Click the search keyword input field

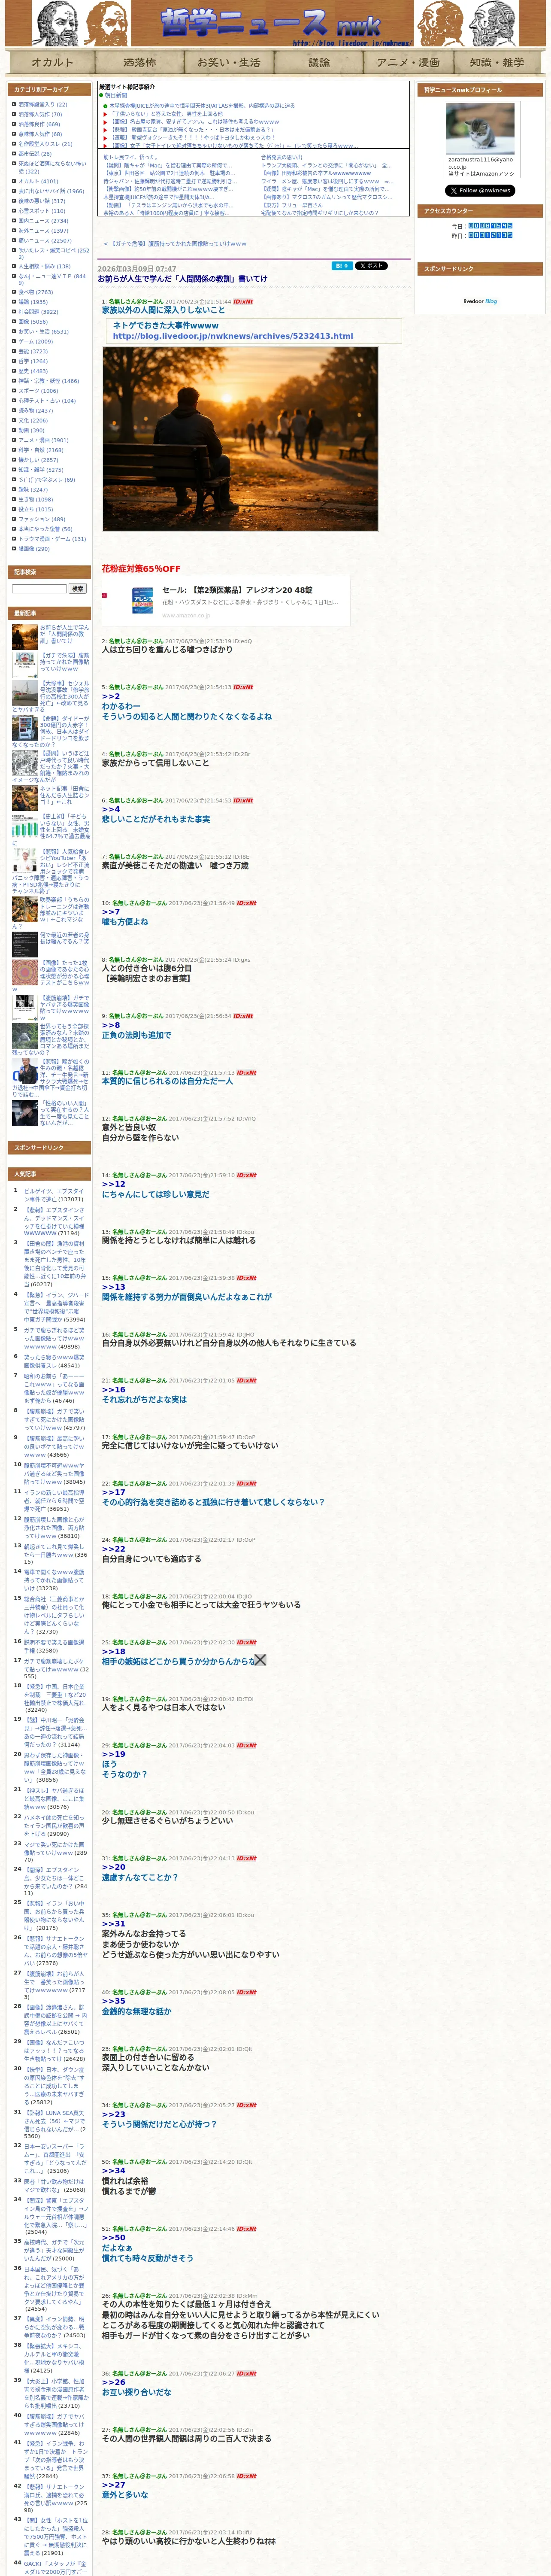point(39,588)
